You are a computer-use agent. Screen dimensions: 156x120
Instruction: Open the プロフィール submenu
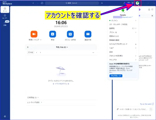coord(123,32)
